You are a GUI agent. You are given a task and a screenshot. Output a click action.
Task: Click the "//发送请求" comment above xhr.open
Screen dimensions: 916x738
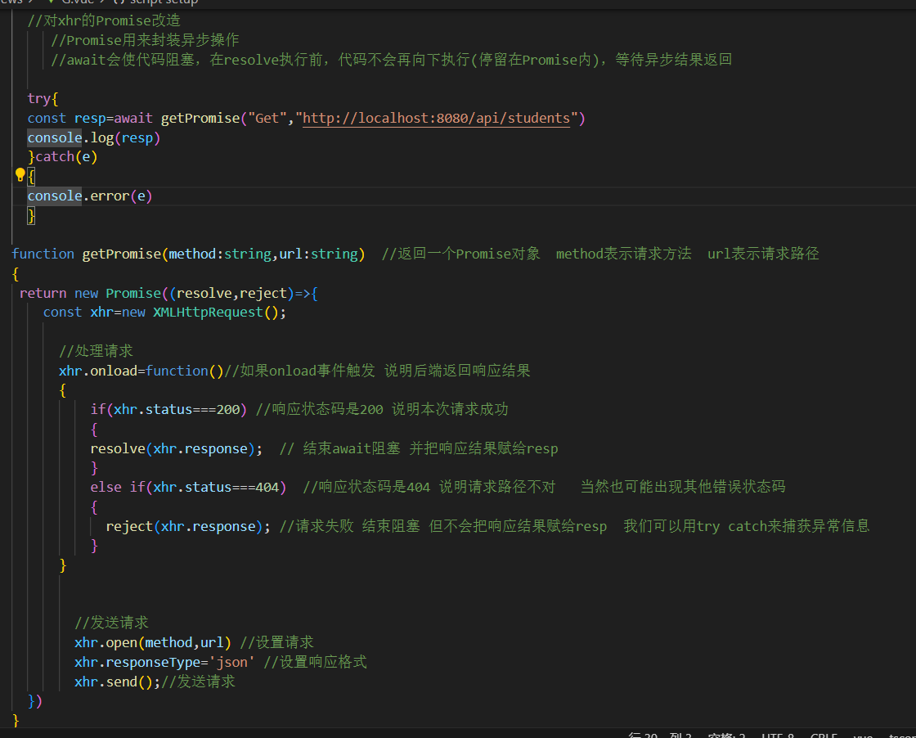pyautogui.click(x=111, y=623)
